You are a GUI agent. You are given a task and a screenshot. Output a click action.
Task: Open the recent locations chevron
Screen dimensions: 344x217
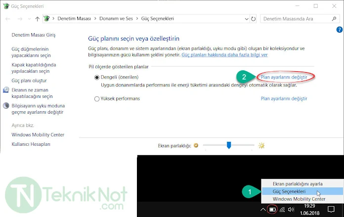coord(29,19)
